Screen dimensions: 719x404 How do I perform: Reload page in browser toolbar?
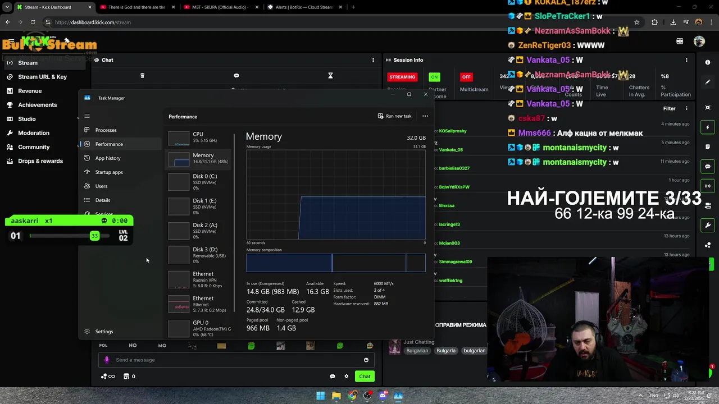click(x=33, y=22)
